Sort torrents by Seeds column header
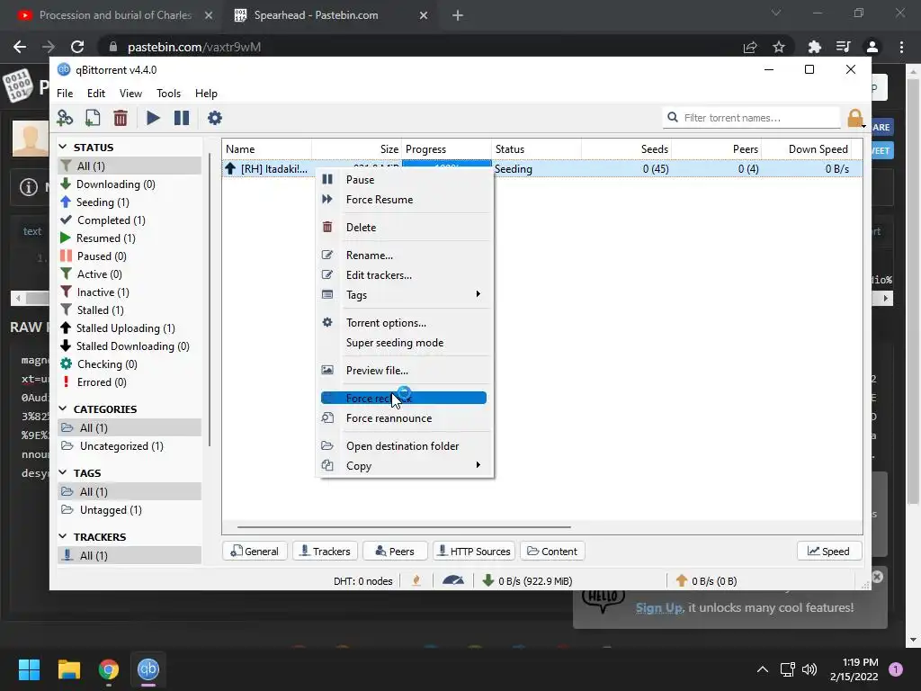Image resolution: width=921 pixels, height=691 pixels. coord(626,149)
